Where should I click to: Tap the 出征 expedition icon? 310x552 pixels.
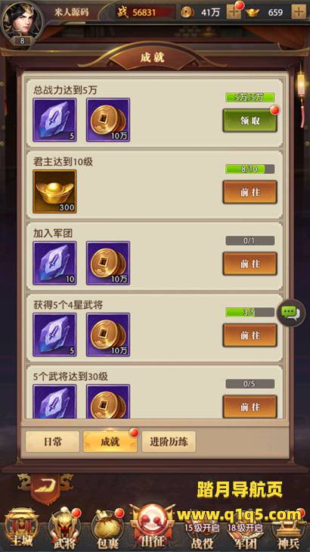point(153,526)
